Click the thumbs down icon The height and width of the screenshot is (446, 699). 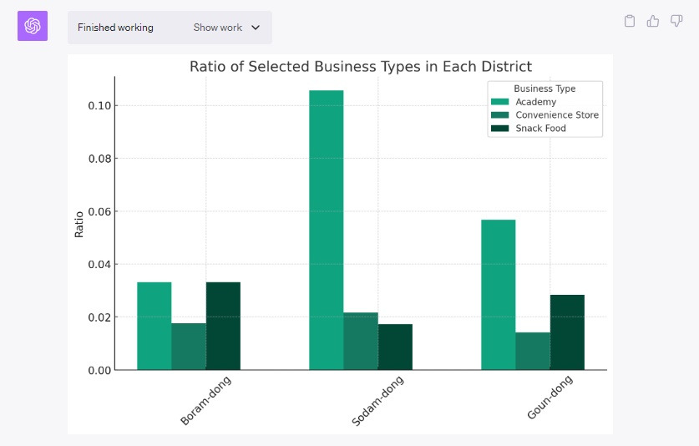click(676, 21)
